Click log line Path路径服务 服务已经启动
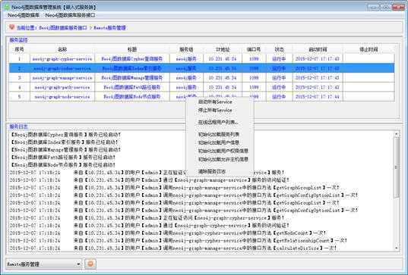Screen dimensions: 408x275 (x=63, y=158)
